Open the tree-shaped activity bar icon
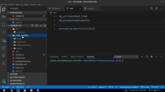The width and height of the screenshot is (165, 92). (x=3, y=55)
